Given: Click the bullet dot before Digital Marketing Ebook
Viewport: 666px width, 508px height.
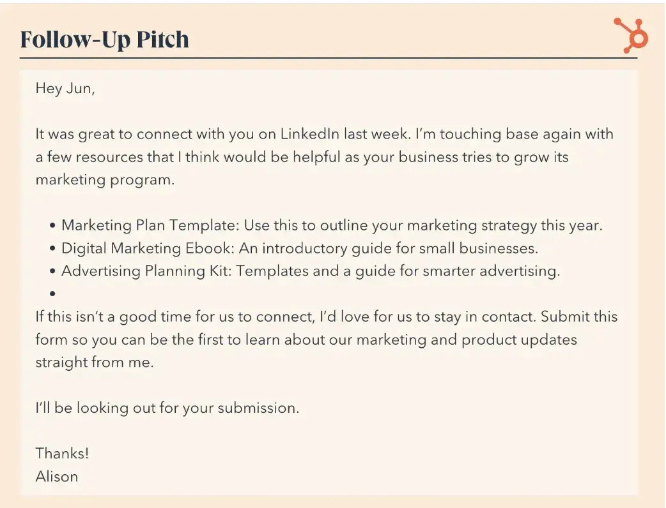Looking at the screenshot, I should point(52,249).
